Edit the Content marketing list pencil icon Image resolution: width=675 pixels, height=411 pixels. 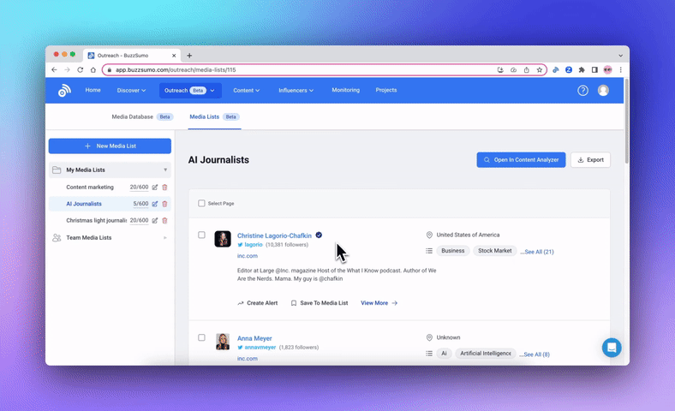point(155,187)
